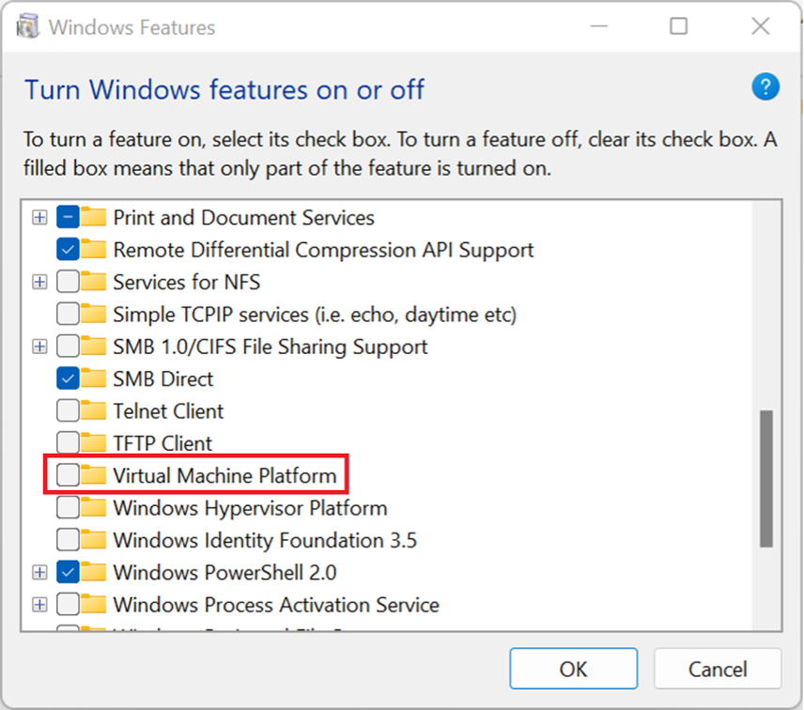
Task: Click the Windows Identity Foundation 3.5 folder icon
Action: [x=93, y=540]
